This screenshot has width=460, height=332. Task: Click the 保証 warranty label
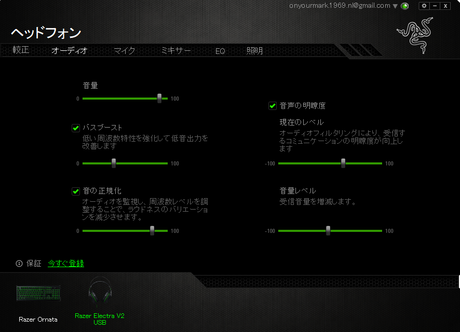coord(34,264)
